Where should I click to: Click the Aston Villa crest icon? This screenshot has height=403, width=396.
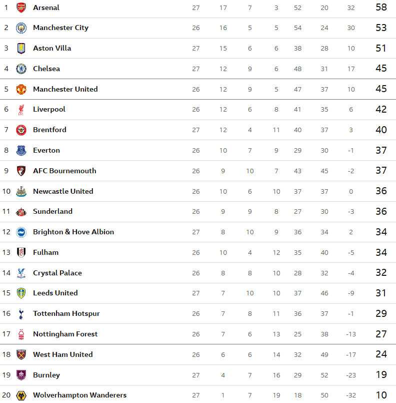coord(21,49)
